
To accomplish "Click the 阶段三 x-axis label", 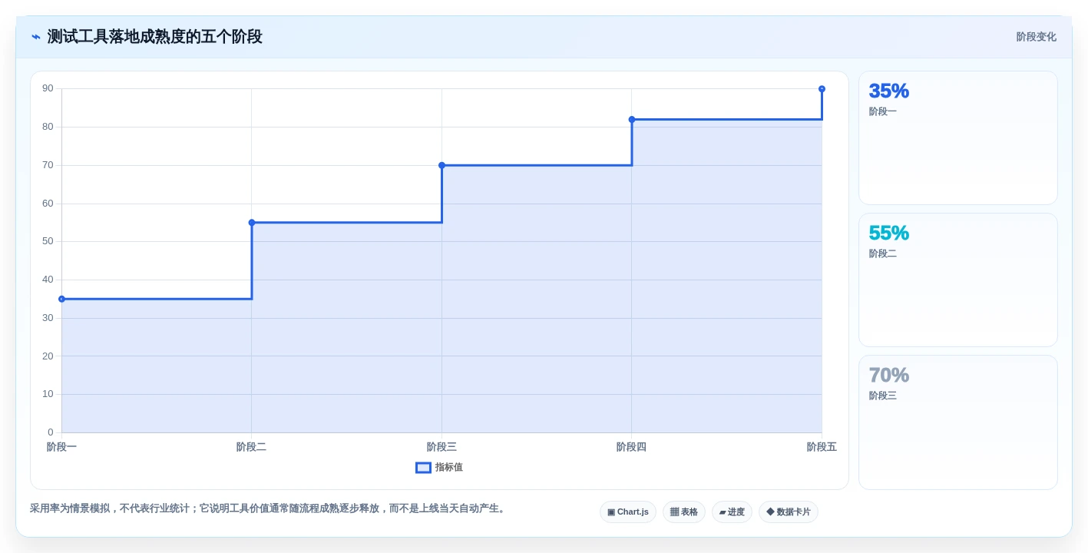I will tap(441, 447).
